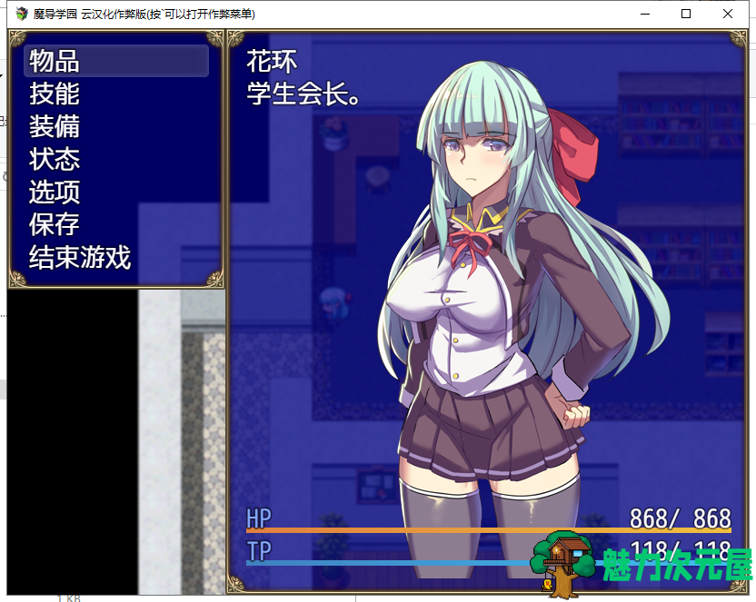Click the TP label
756x602 pixels.
tap(259, 550)
